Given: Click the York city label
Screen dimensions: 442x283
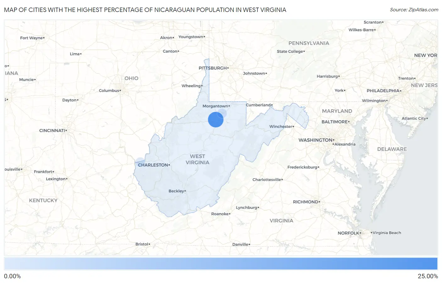Looking at the screenshot, I should [339, 90].
